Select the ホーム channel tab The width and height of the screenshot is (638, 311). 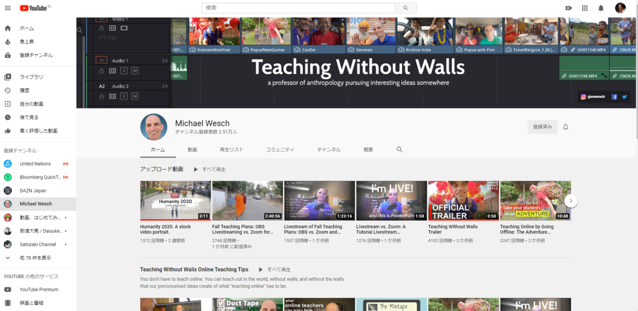pos(158,150)
